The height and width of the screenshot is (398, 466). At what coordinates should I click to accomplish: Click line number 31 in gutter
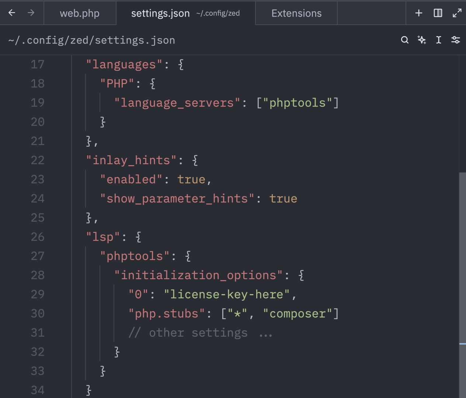[37, 333]
